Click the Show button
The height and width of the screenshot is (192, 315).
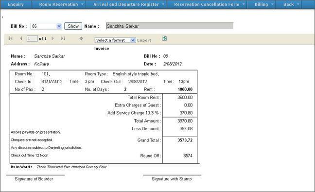73,26
